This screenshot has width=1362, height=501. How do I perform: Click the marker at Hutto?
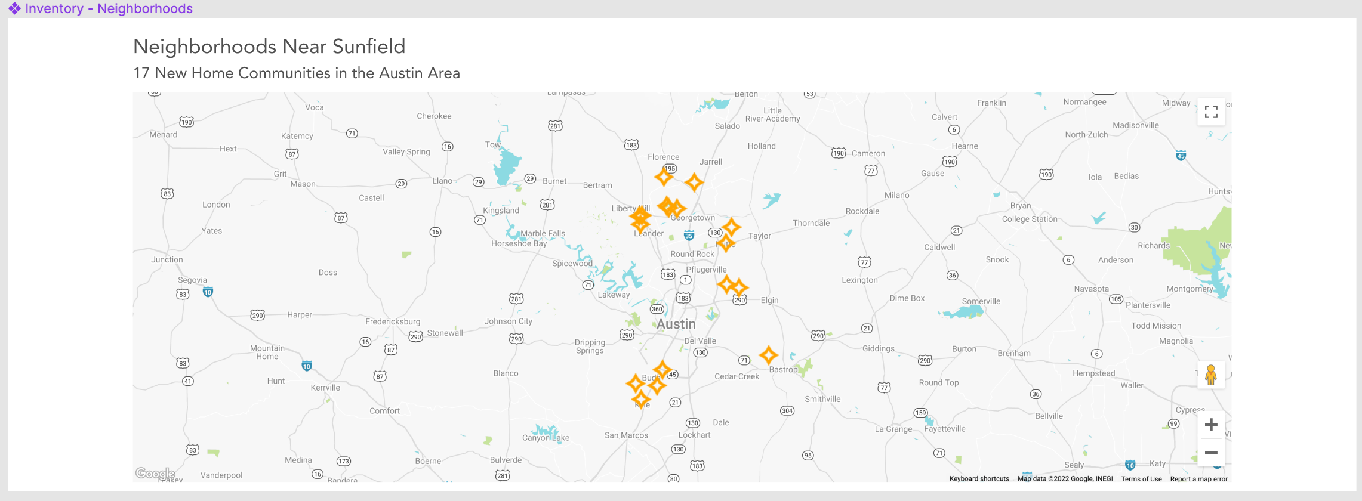coord(726,243)
